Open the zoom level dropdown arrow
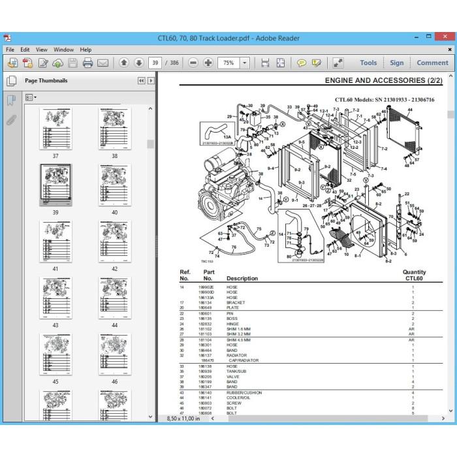 tap(245, 63)
